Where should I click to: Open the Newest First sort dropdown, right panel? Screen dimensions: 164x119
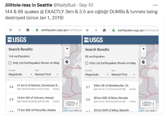(124, 75)
